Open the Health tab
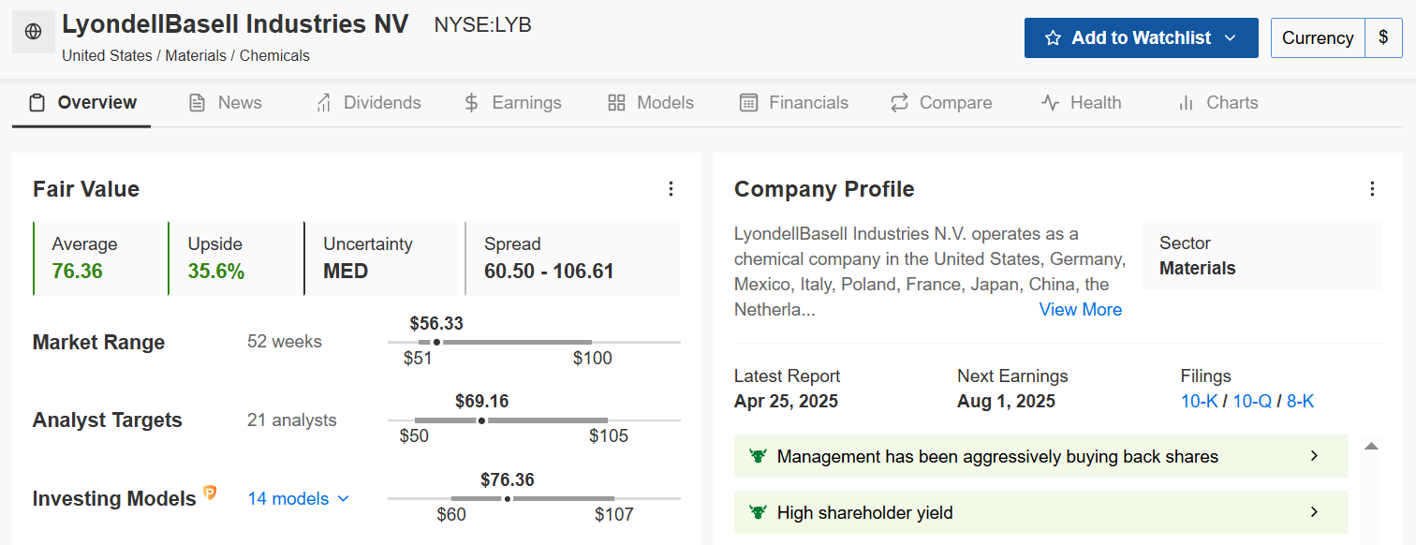1416x545 pixels. [x=1082, y=103]
